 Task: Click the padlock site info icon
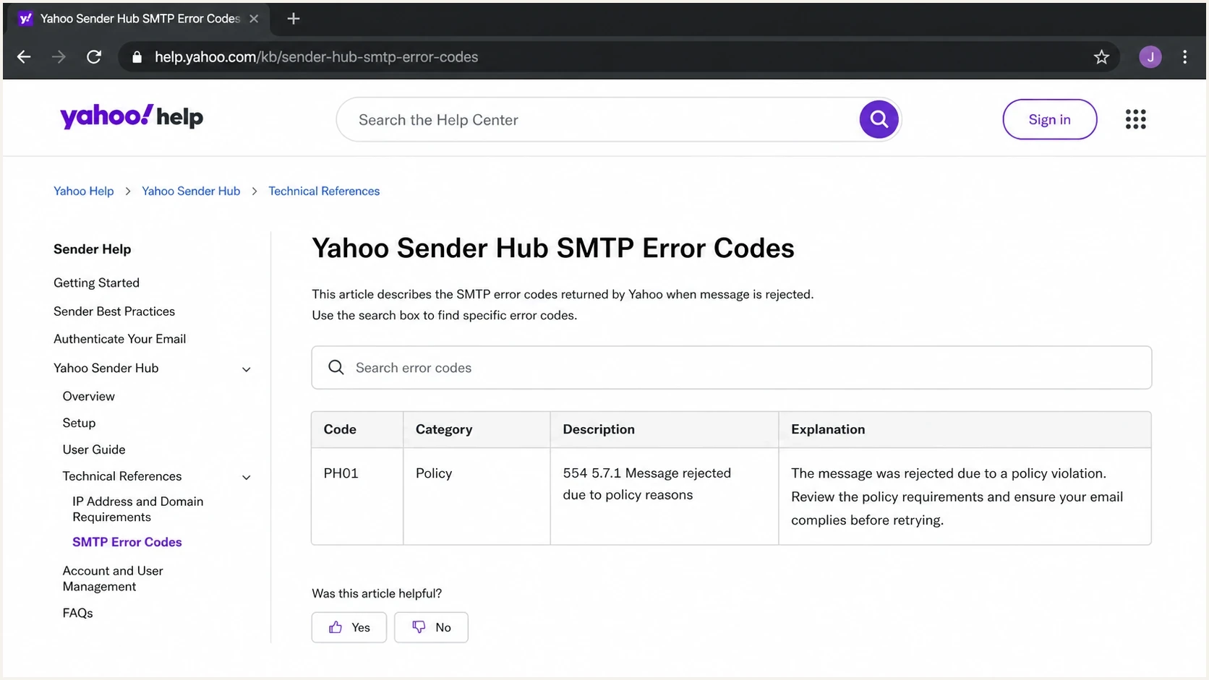point(137,57)
